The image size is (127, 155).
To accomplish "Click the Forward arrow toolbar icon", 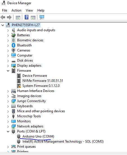I will click(x=9, y=17).
